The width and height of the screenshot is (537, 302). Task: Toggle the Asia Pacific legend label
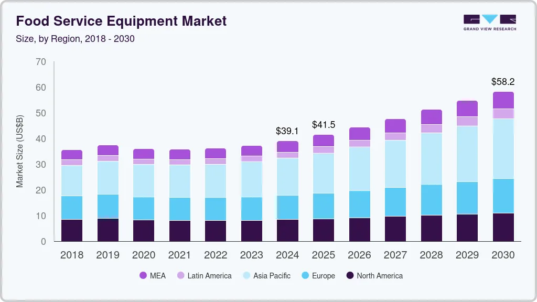coord(272,276)
